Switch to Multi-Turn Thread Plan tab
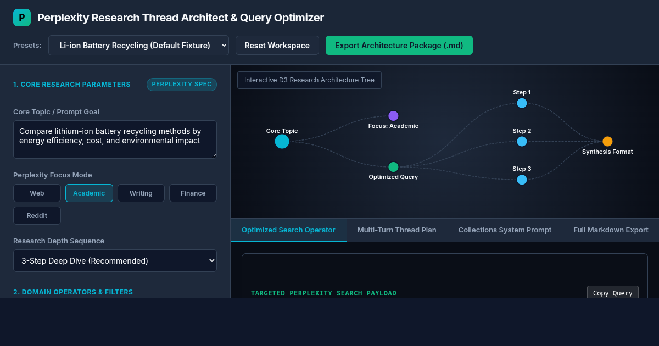659x346 pixels. [396, 230]
